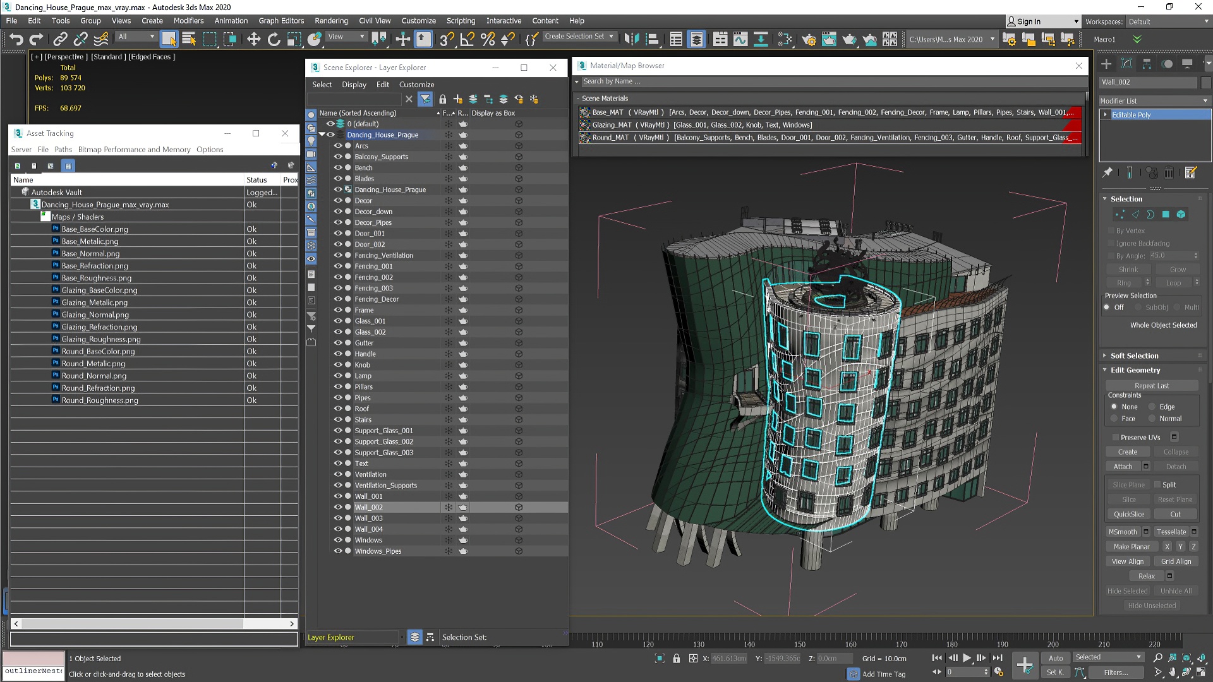Select the Edge constraint radio button
The width and height of the screenshot is (1213, 682).
point(1152,407)
